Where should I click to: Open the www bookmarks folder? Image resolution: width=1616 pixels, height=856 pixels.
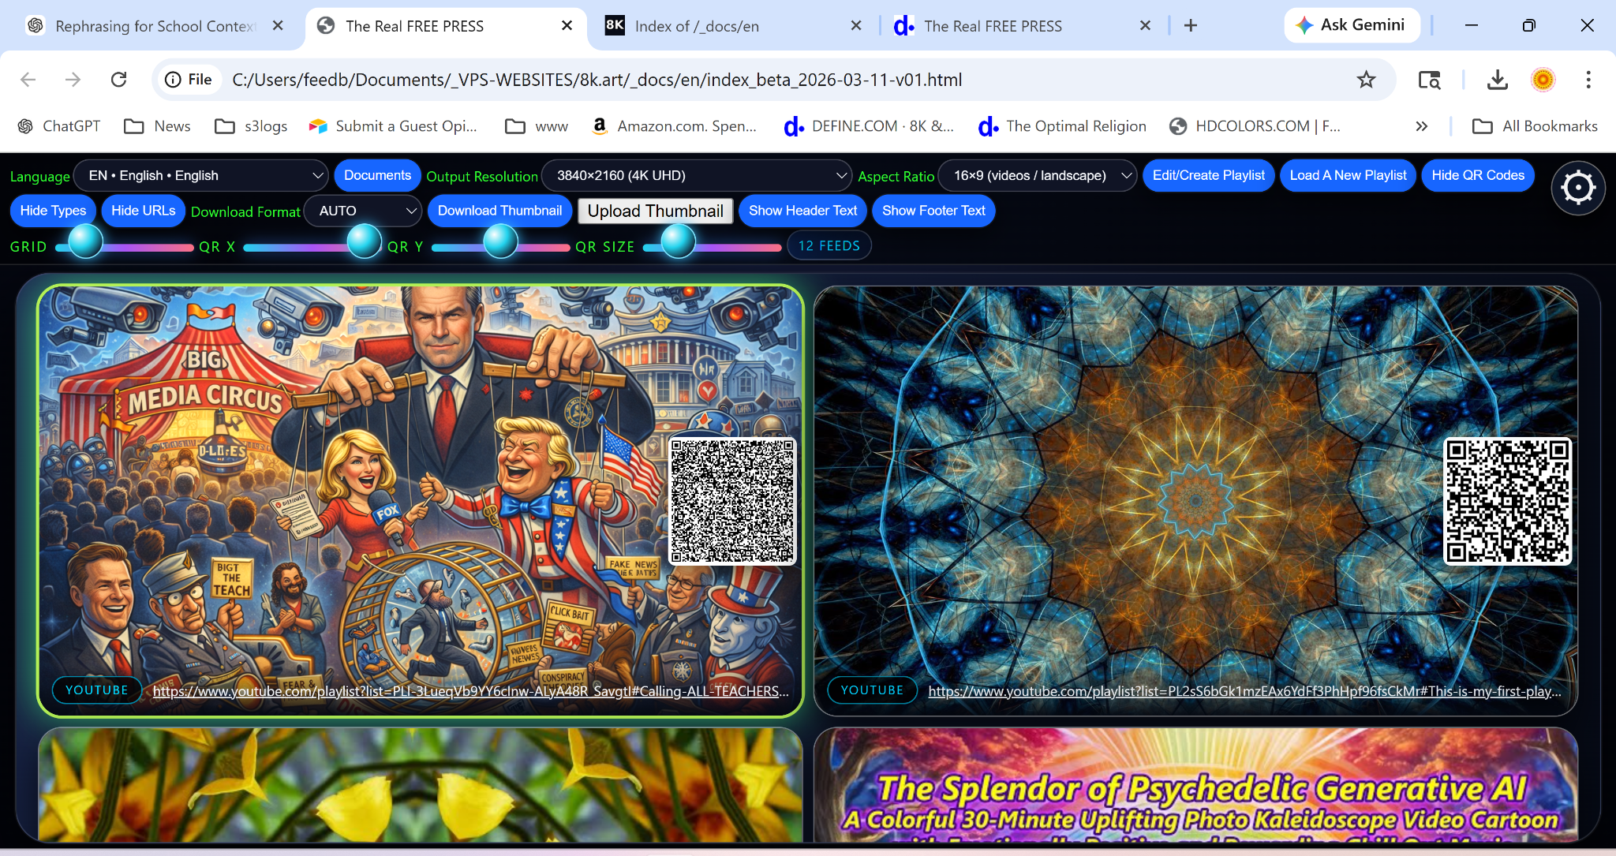537,126
